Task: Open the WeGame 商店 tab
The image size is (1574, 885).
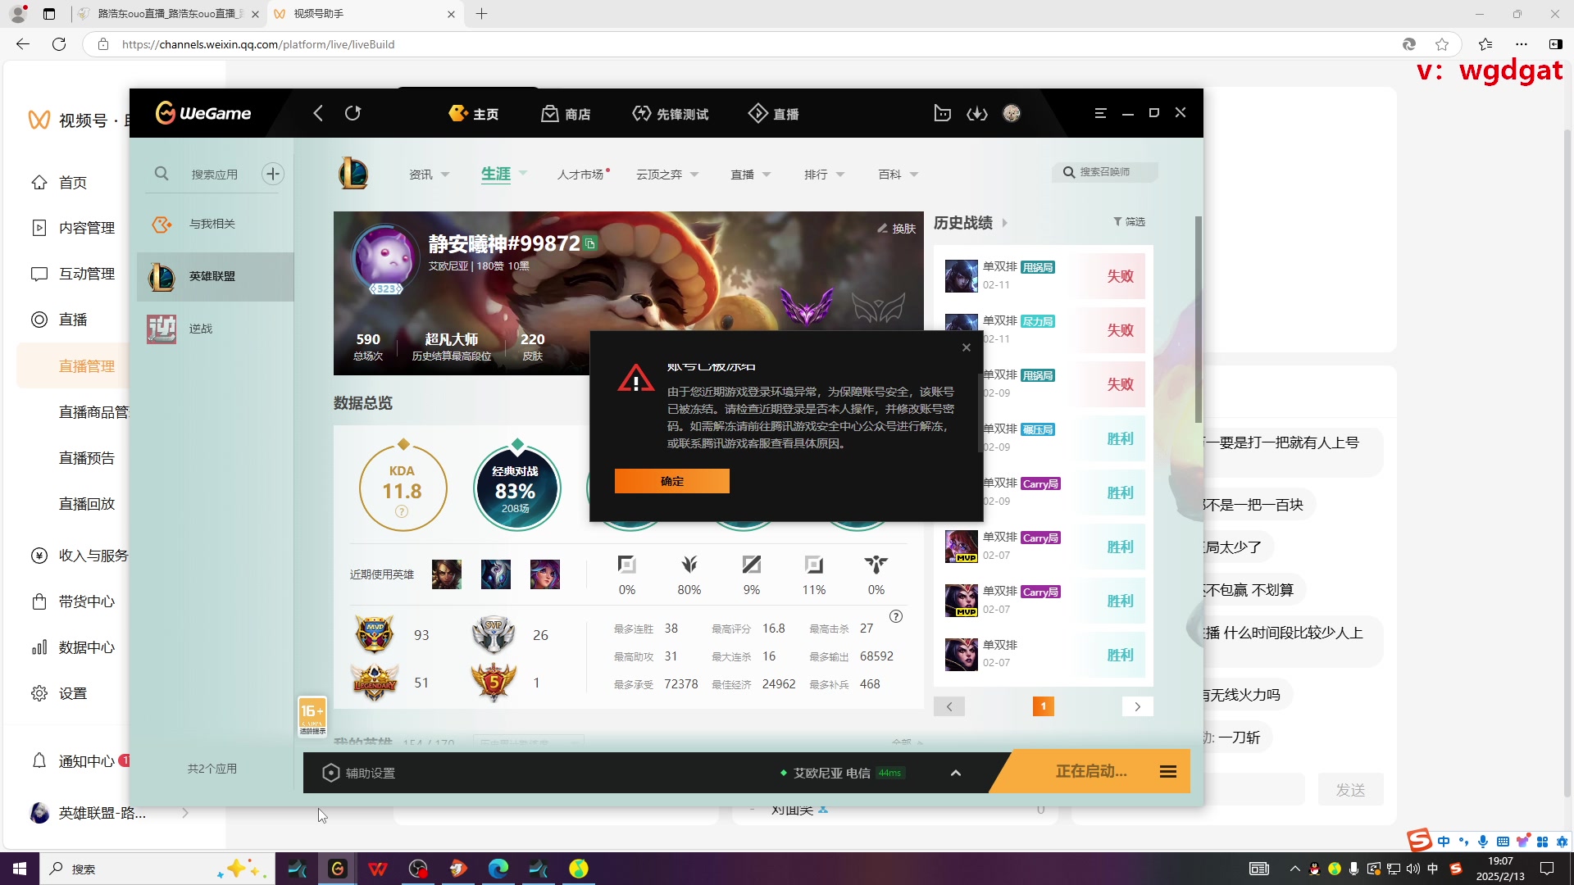Action: click(x=566, y=113)
